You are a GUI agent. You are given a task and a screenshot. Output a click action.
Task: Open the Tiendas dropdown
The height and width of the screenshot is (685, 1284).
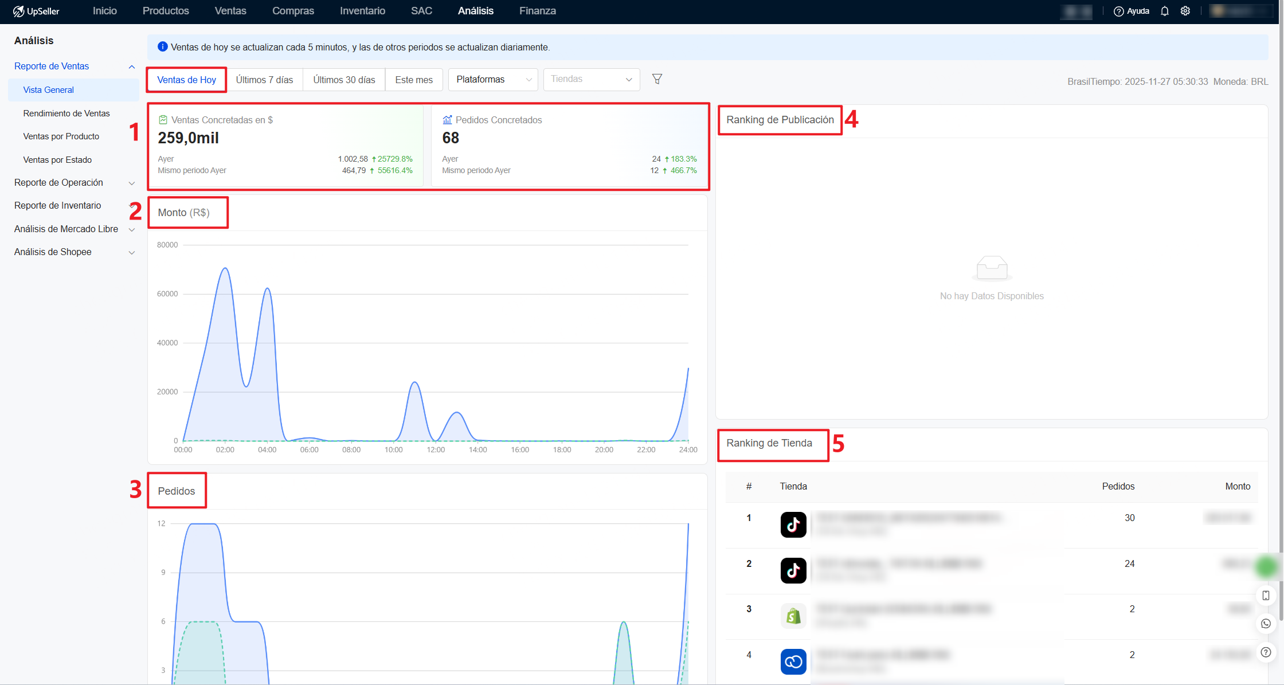[x=591, y=80]
